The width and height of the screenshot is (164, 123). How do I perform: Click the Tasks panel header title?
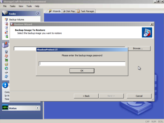[x=12, y=14]
